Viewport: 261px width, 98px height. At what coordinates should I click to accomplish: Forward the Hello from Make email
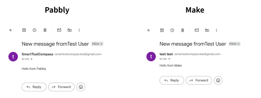coord(199,80)
